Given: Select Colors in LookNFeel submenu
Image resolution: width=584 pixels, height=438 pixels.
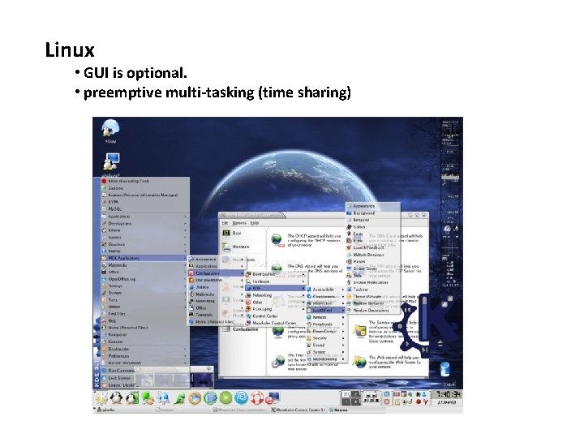Looking at the screenshot, I should tap(373, 227).
